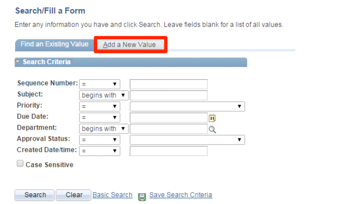Screen dimensions: 357x204
Task: Open the Basic Search link
Action: (113, 195)
